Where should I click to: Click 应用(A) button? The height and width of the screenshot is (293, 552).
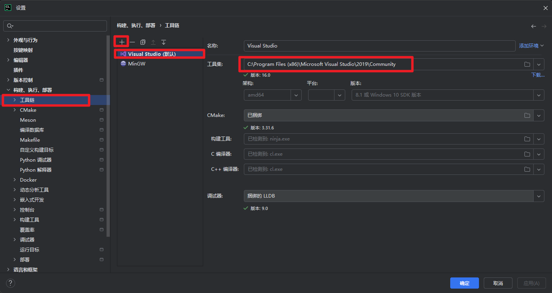[532, 283]
